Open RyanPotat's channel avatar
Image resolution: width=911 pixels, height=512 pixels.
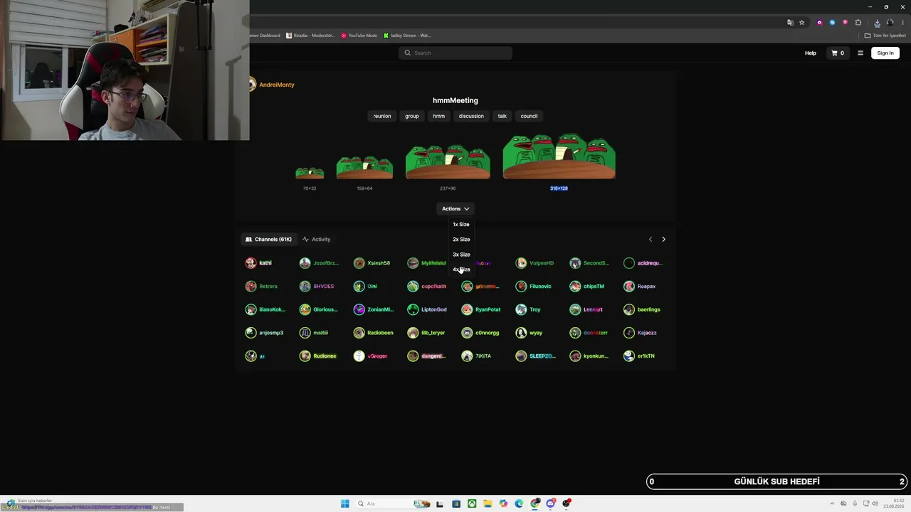(467, 309)
